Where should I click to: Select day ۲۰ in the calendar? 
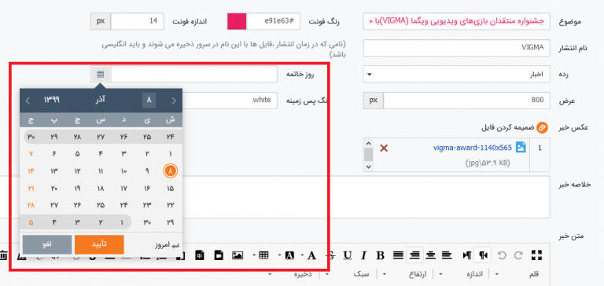point(54,189)
